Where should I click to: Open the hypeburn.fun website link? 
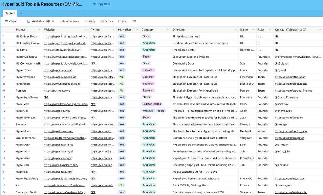61,165
